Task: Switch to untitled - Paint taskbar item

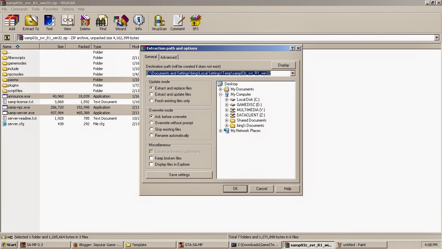Action: click(361, 245)
